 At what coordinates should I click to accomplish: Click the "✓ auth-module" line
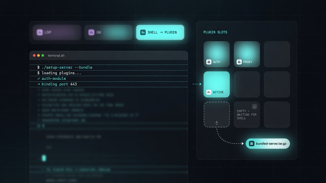click(x=109, y=79)
